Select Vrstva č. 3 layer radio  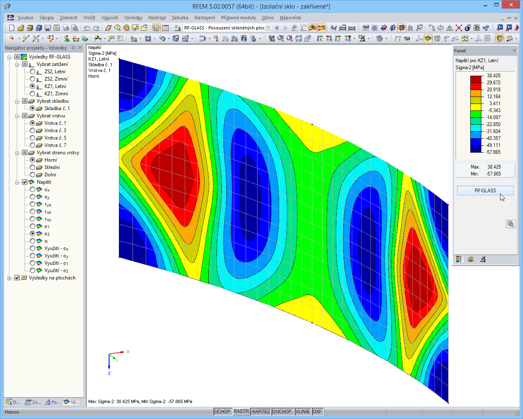33,131
